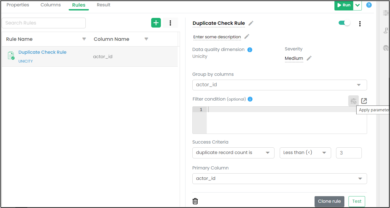Edit the Medium severity with pencil icon

pos(309,58)
